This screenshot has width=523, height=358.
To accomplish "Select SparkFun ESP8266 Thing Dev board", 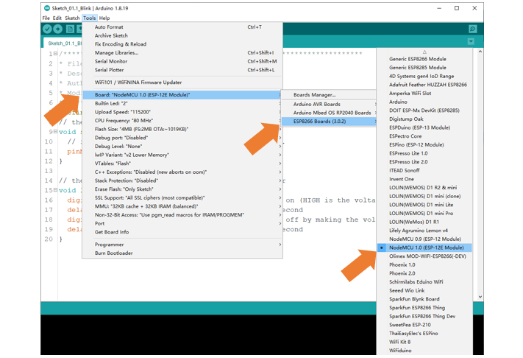I will click(424, 316).
